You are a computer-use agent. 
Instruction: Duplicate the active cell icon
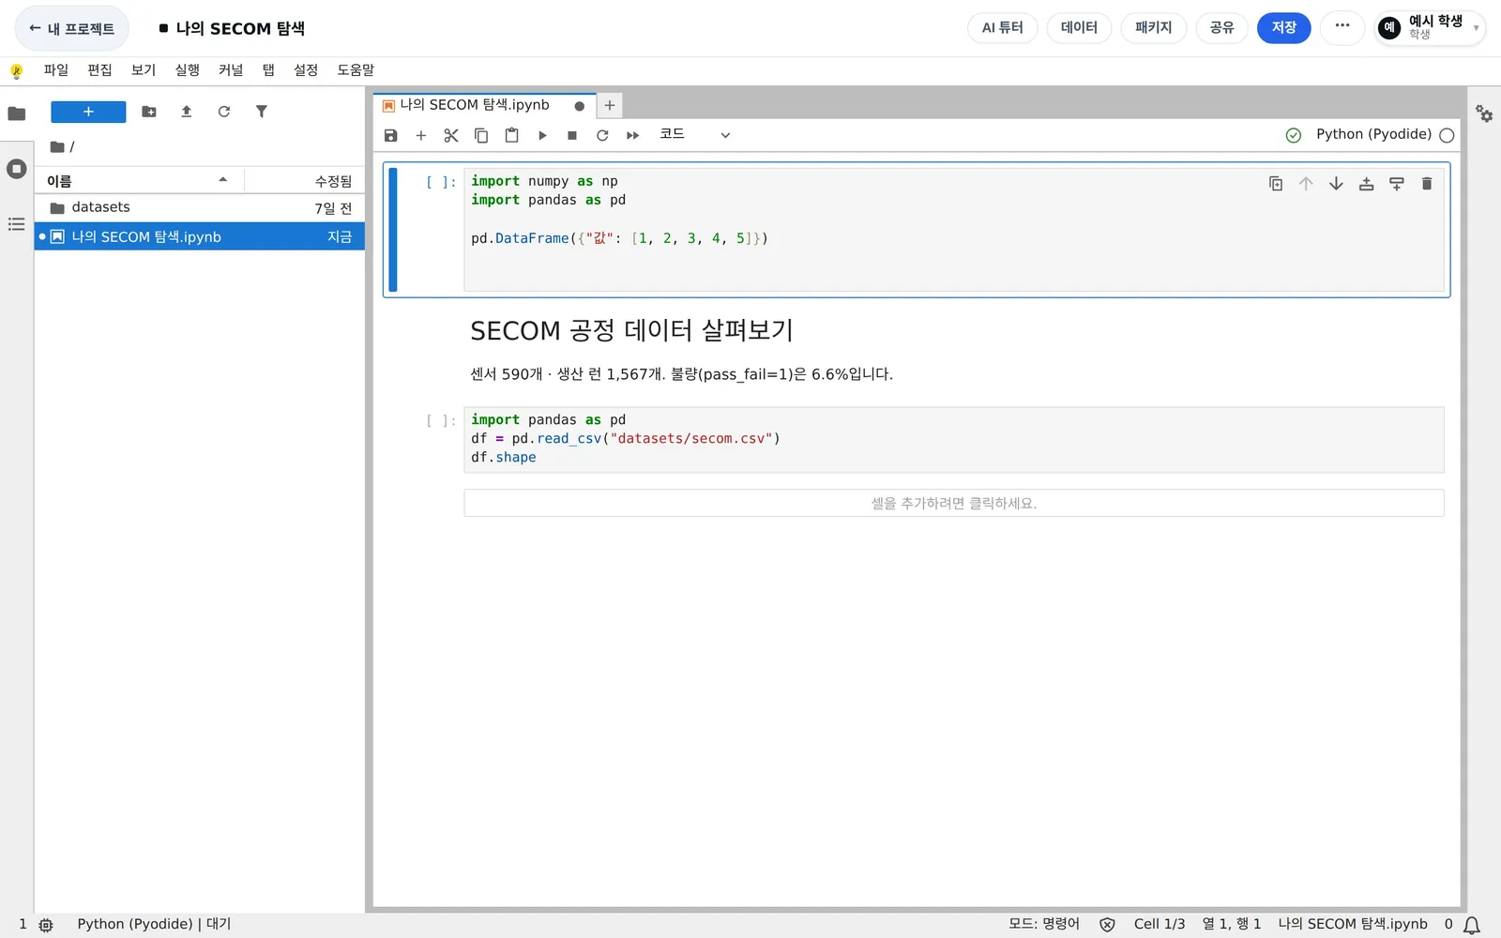[x=1276, y=184]
